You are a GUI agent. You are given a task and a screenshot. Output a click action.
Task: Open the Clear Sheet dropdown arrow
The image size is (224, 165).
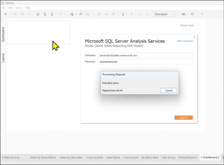tap(92, 14)
